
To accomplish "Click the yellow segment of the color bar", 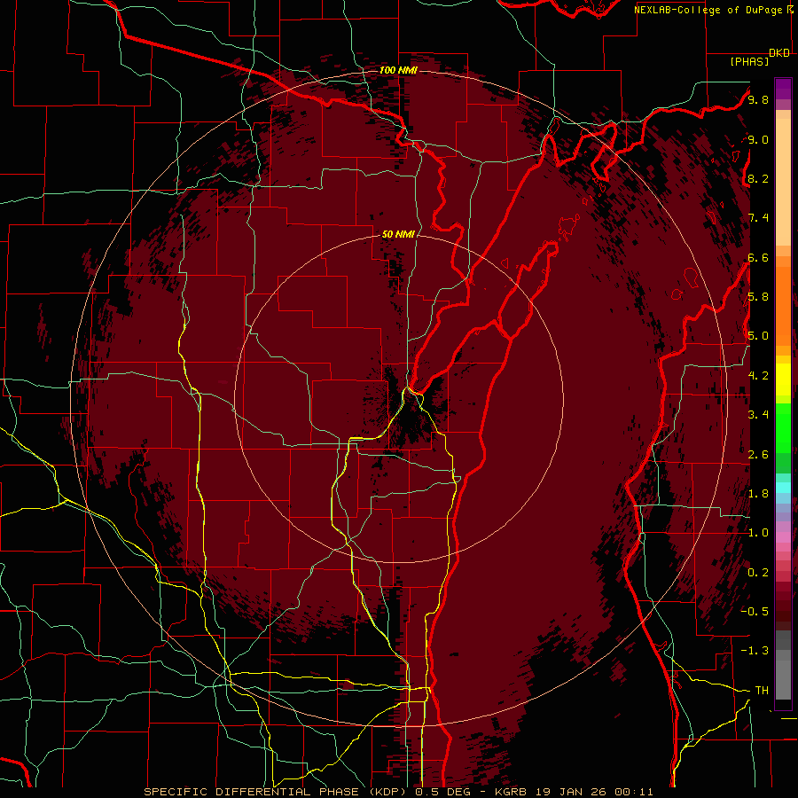I will pyautogui.click(x=783, y=379).
